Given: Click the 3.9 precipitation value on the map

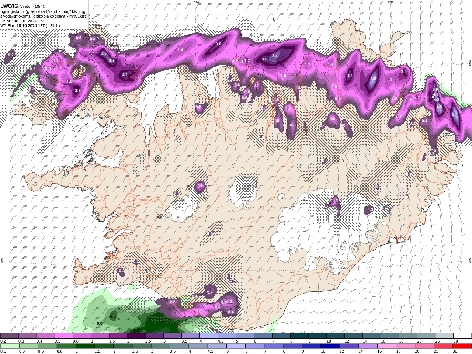Looking at the screenshot, I should 435,90.
